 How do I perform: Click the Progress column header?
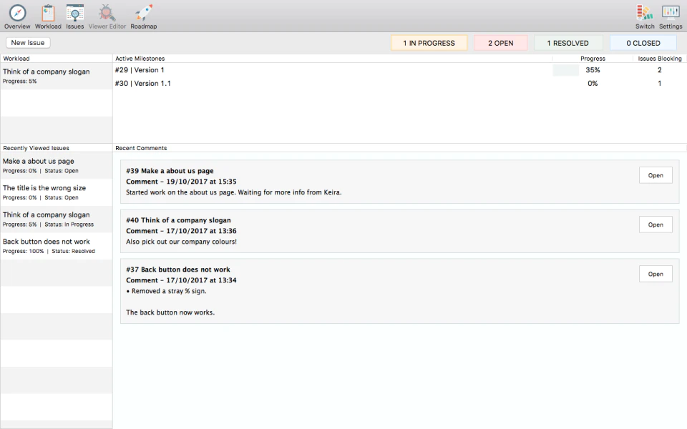pyautogui.click(x=593, y=58)
